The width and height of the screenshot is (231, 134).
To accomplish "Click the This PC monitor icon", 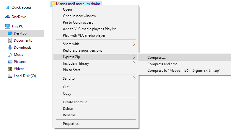I will 8,26.
